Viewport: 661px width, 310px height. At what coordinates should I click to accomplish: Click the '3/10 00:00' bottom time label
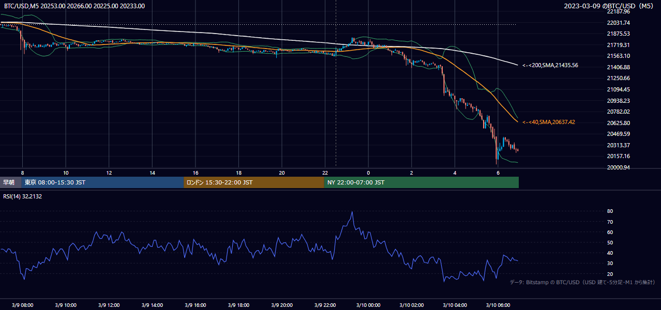tap(368, 305)
